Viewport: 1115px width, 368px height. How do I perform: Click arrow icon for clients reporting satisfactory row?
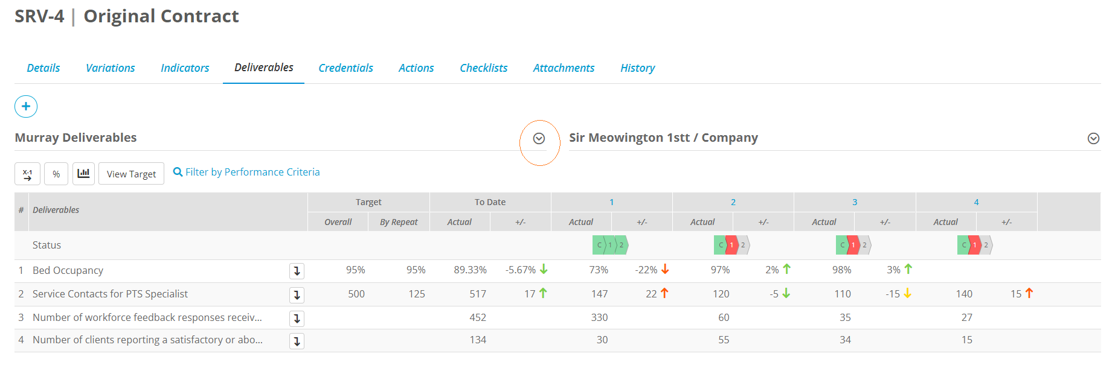click(x=297, y=341)
